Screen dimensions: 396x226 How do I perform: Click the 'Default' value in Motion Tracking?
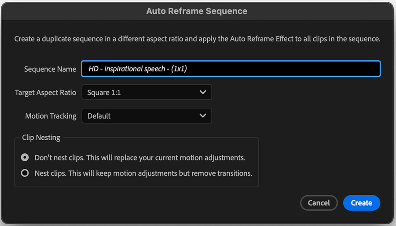tap(99, 116)
